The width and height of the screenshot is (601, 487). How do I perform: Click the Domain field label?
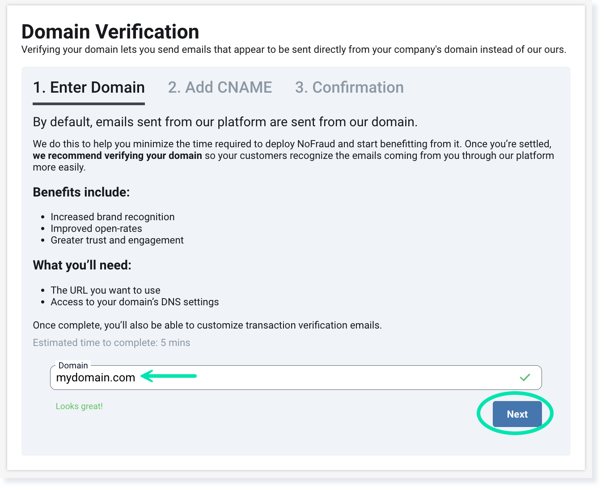click(73, 365)
